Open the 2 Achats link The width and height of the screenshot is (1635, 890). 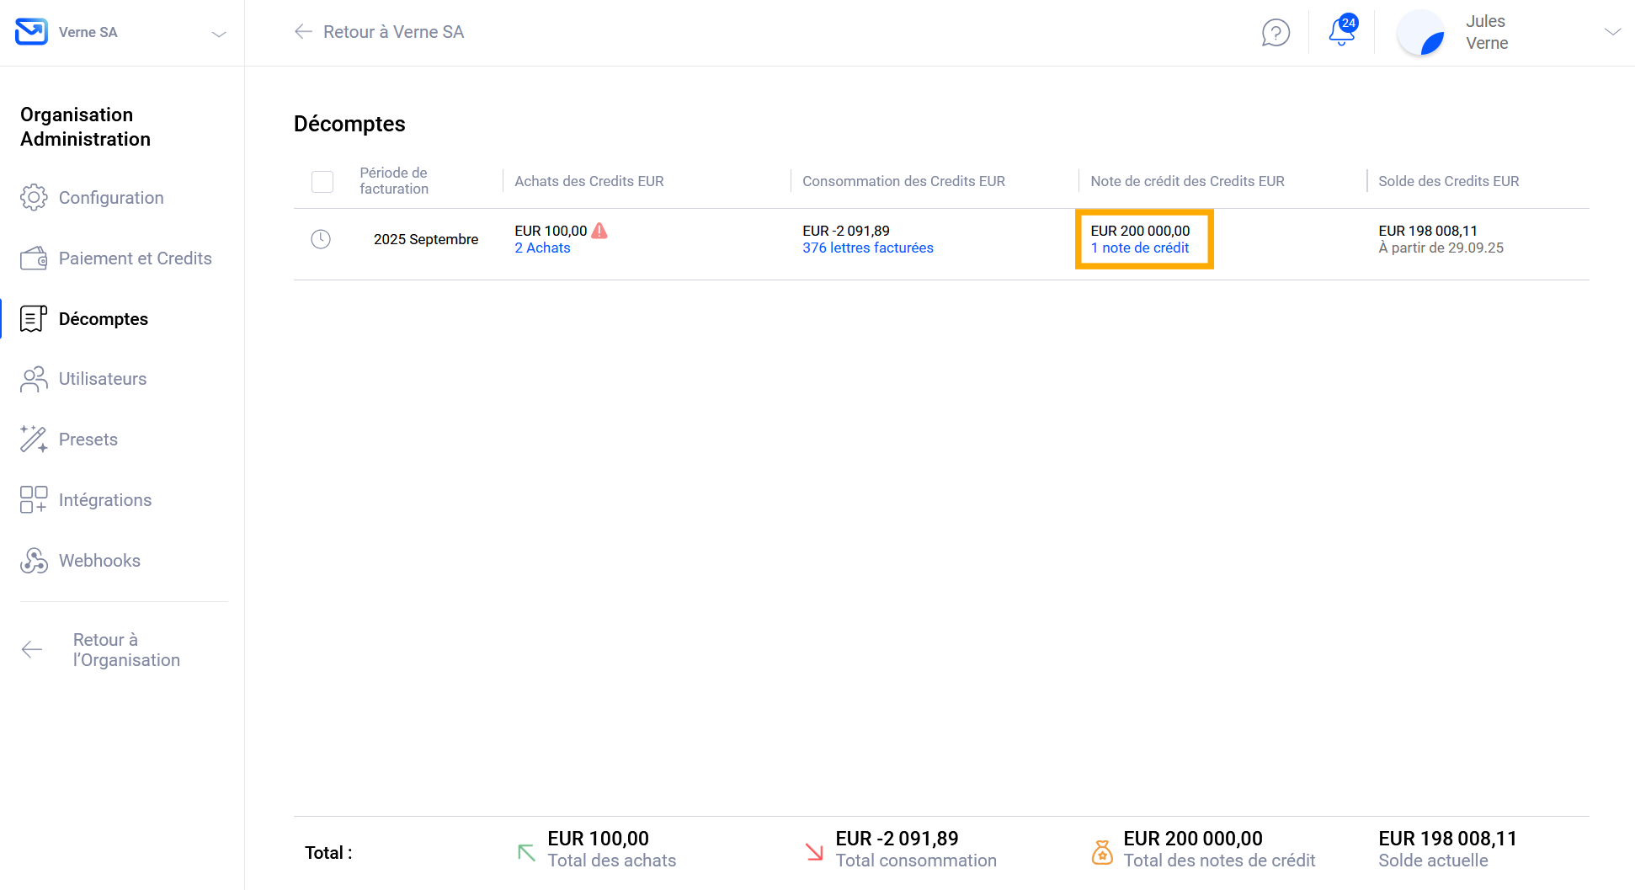pyautogui.click(x=542, y=248)
